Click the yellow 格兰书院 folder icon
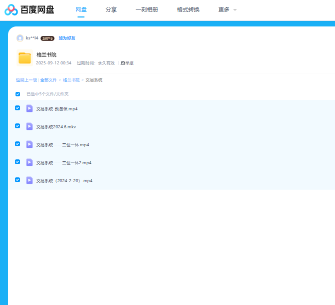The height and width of the screenshot is (305, 335). [x=25, y=58]
